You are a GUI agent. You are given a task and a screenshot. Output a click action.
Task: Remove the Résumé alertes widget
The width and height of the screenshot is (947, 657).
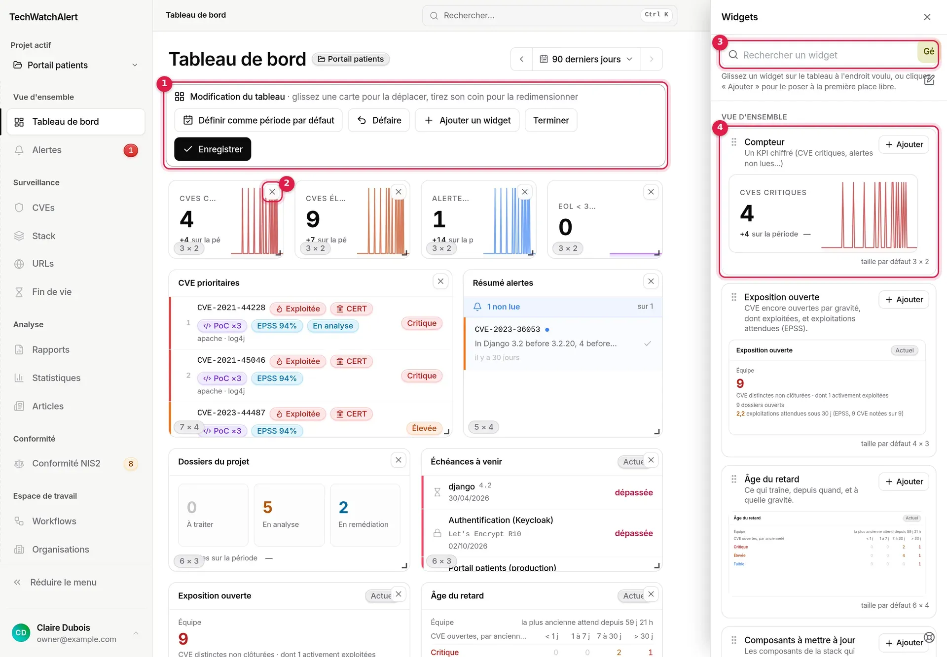point(651,281)
